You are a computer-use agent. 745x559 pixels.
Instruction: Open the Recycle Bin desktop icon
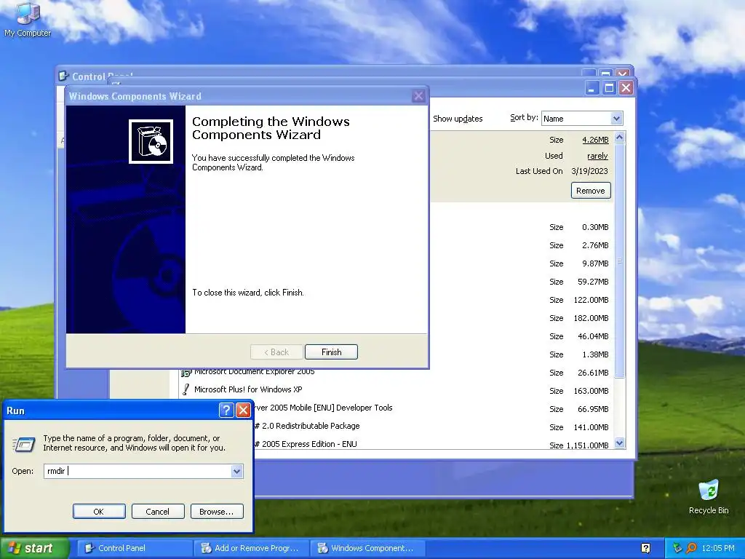point(709,497)
